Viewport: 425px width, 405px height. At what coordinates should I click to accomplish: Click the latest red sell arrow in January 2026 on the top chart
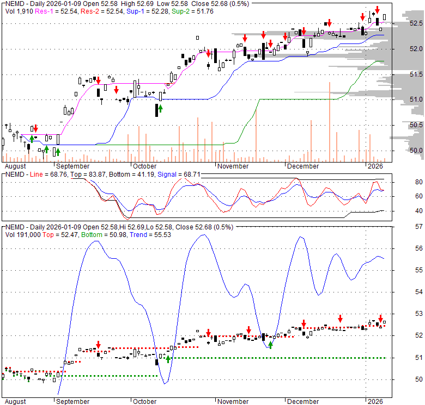[x=377, y=9]
